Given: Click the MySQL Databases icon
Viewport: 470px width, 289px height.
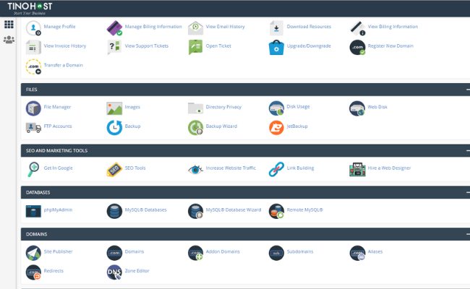Looking at the screenshot, I should pos(114,211).
